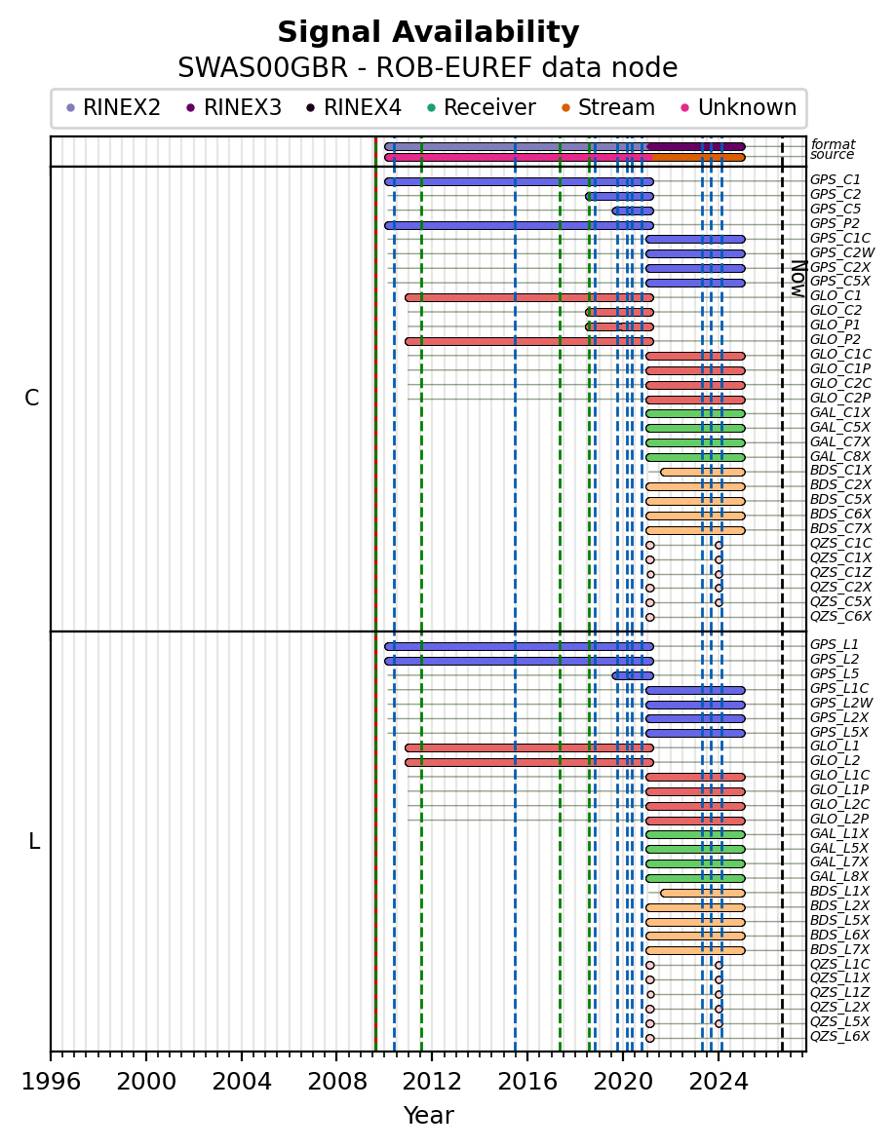895x1148 pixels.
Task: Click the BDS_L6X row label
Action: click(x=840, y=935)
